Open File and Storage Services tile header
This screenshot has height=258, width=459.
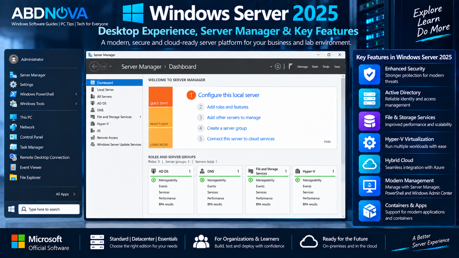point(268,171)
